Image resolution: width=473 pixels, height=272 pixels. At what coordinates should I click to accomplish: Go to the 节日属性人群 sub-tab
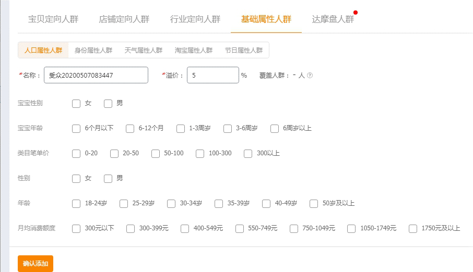[x=244, y=51]
